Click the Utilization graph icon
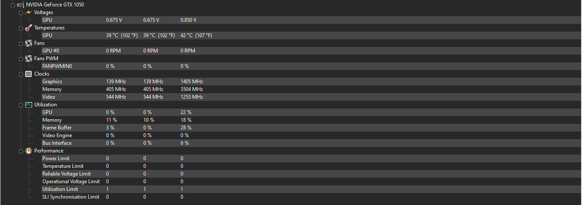Image resolution: width=582 pixels, height=205 pixels. (29, 105)
